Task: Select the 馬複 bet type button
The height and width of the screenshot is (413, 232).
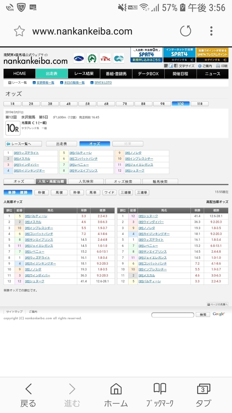Action: [59, 193]
